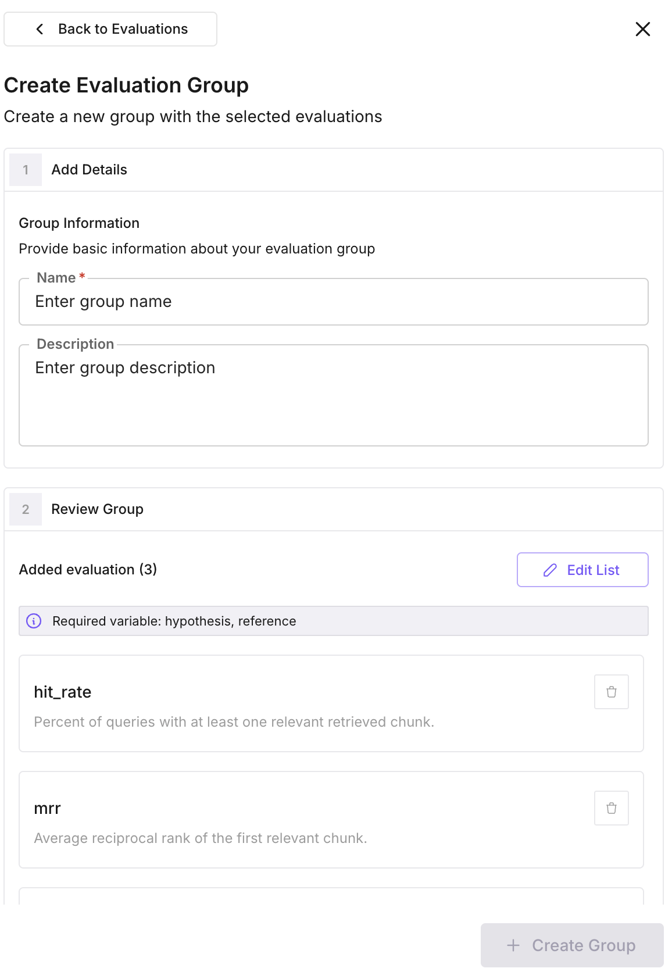Click the plus icon on Create Group
Image resolution: width=672 pixels, height=979 pixels.
click(513, 945)
